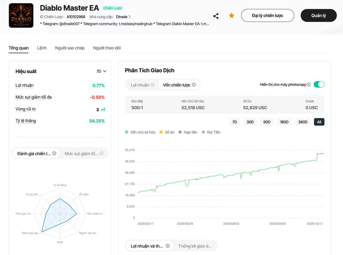Toggle Nạp tiền legend series
This screenshot has width=343, height=255.
tap(188, 132)
